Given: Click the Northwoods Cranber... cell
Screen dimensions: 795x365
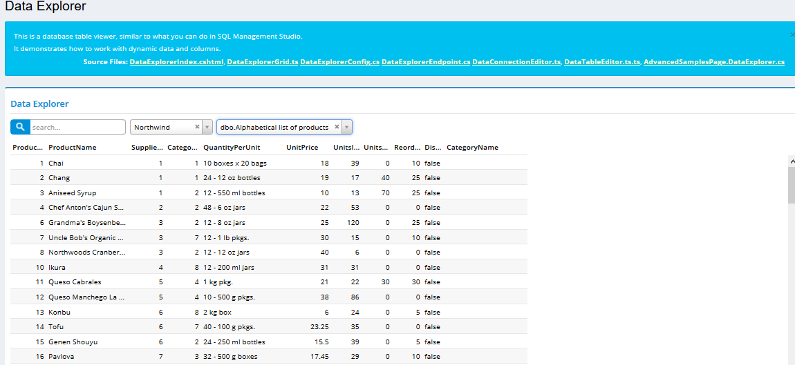Looking at the screenshot, I should pyautogui.click(x=87, y=252).
